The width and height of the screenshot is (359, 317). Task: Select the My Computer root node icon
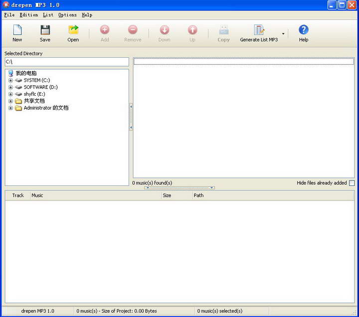tap(11, 73)
